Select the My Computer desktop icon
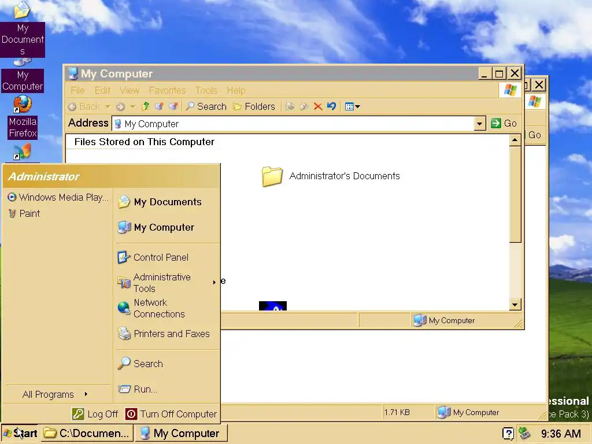Image resolution: width=592 pixels, height=444 pixels. (23, 76)
